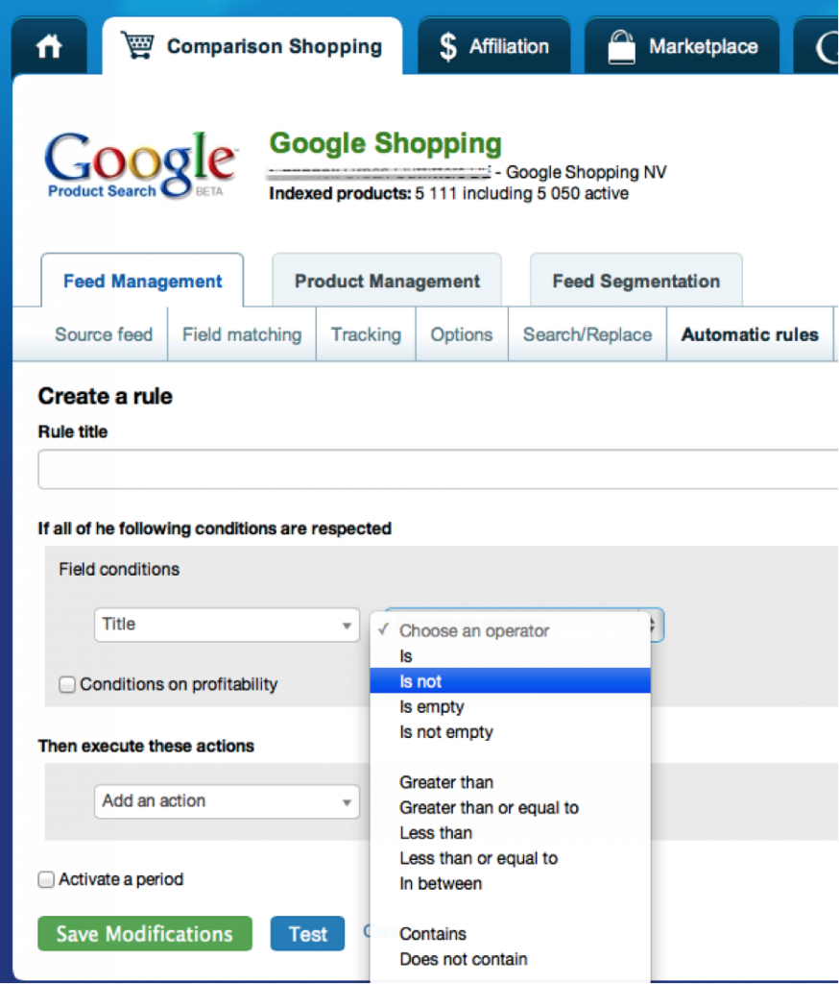Click the 'Google Shopping NV' account text
The width and height of the screenshot is (839, 984).
point(587,172)
